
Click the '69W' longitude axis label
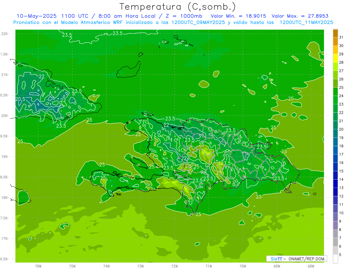point(277,266)
